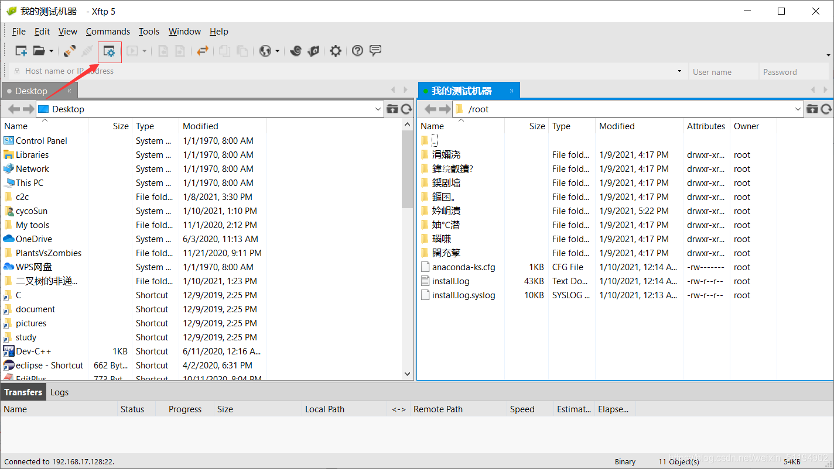Sort /root pane by Owner column
Image resolution: width=834 pixels, height=469 pixels.
pyautogui.click(x=753, y=126)
